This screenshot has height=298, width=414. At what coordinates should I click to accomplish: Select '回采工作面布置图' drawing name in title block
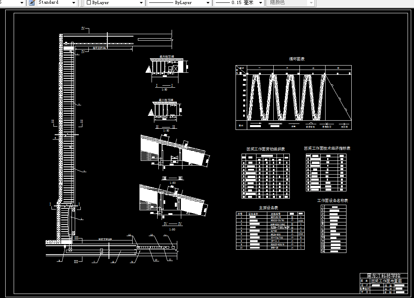click(386, 281)
